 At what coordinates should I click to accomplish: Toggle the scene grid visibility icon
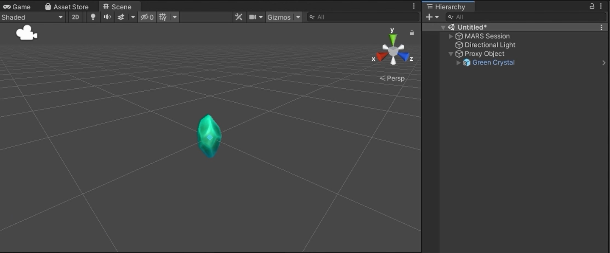point(163,17)
